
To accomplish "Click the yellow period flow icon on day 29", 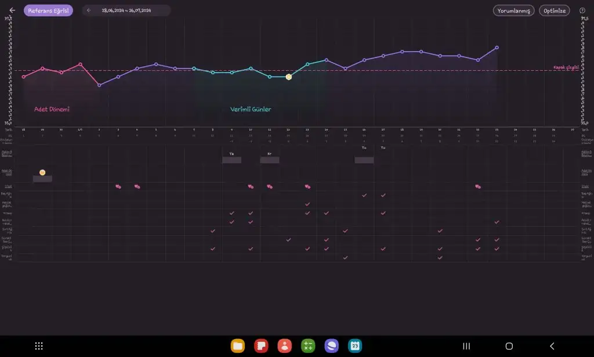I will 42,172.
